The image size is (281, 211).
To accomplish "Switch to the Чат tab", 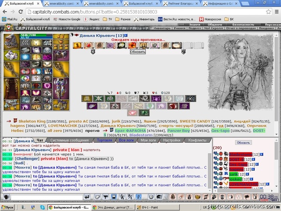I will pyautogui.click(x=40, y=140).
